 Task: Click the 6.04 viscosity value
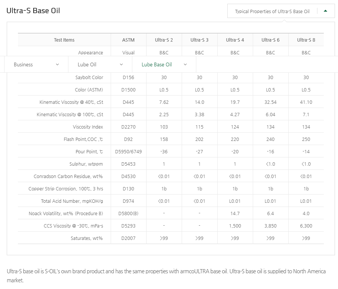pos(271,114)
